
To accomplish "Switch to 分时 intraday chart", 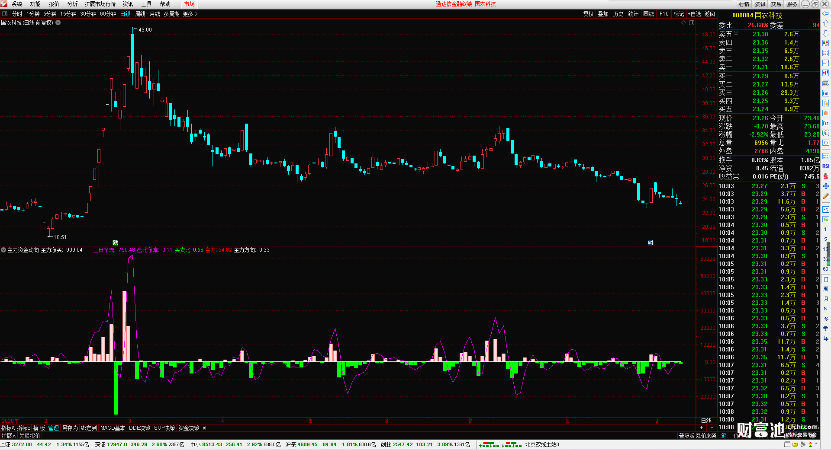I will [17, 14].
